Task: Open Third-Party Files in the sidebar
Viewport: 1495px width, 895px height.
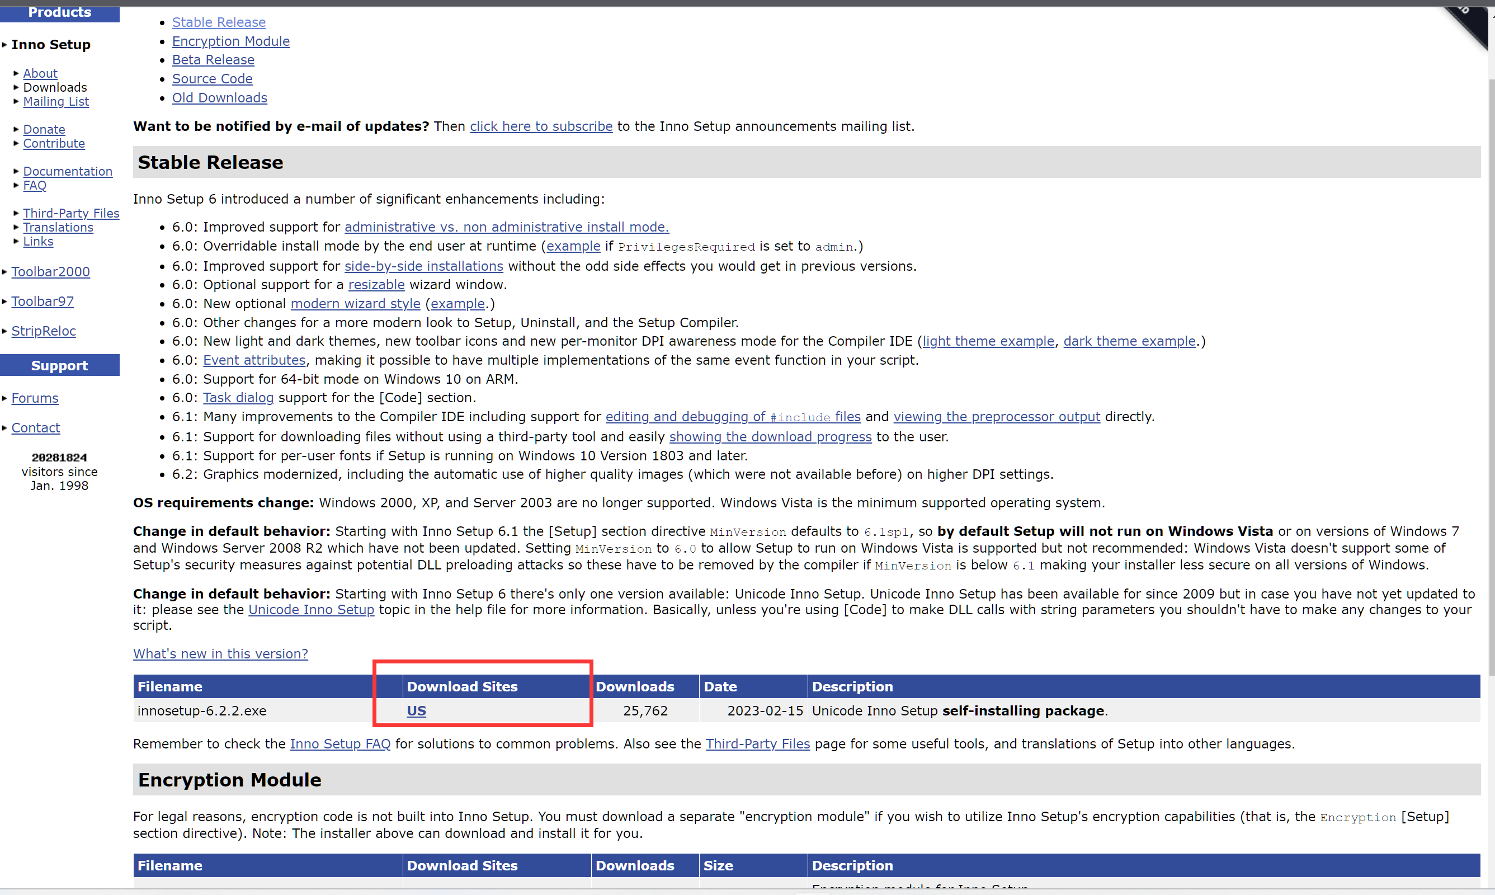Action: pos(71,213)
